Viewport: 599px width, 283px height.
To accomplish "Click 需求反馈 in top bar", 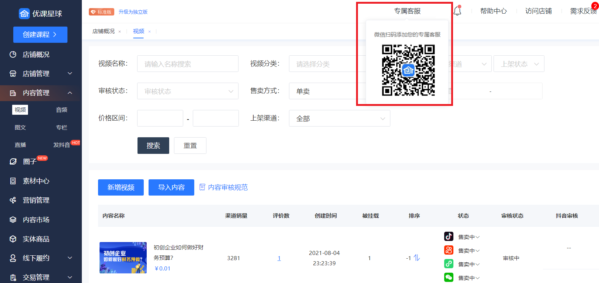I will (x=584, y=11).
